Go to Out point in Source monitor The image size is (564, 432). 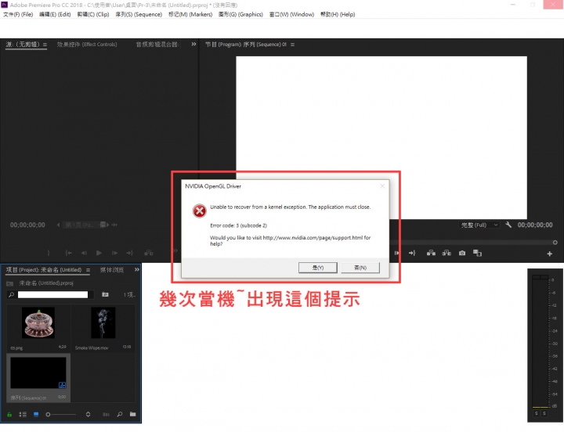(130, 253)
